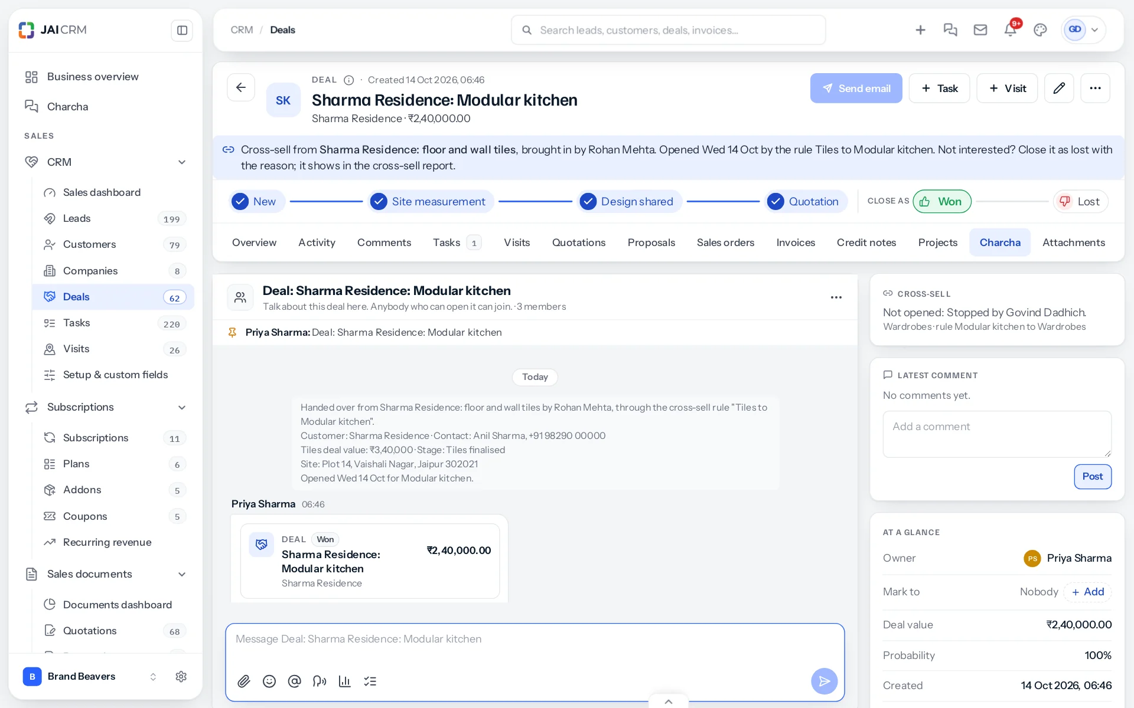
Task: Switch to the Activity tab
Action: click(317, 242)
